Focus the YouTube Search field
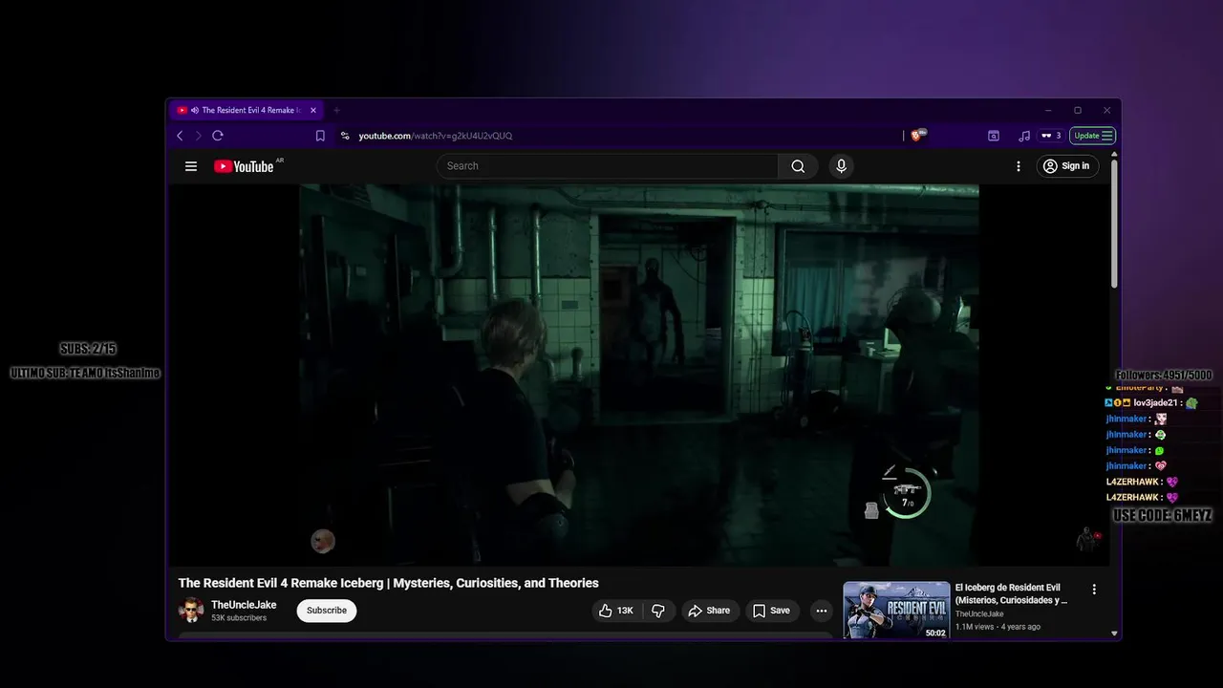The width and height of the screenshot is (1223, 688). coord(608,166)
